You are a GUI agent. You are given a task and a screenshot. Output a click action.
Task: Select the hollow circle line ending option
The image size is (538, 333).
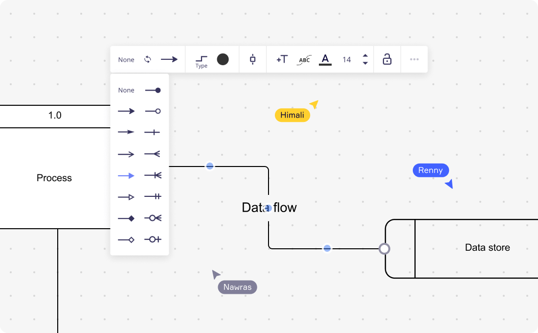click(153, 111)
